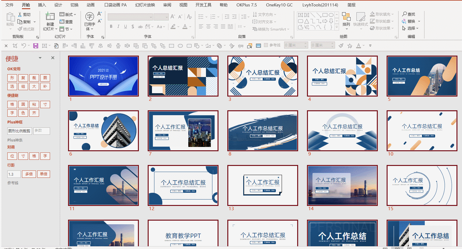The height and width of the screenshot is (249, 462).
Task: Click the font color A swatch
Action: [x=185, y=27]
